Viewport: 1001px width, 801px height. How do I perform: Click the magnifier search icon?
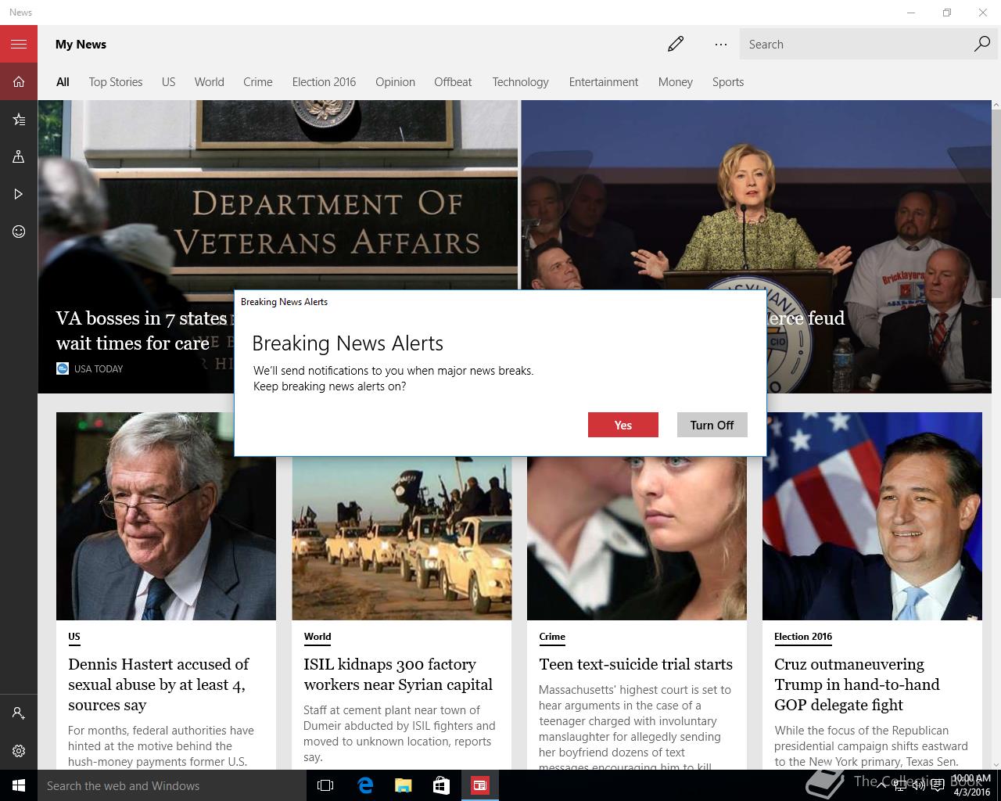(981, 44)
